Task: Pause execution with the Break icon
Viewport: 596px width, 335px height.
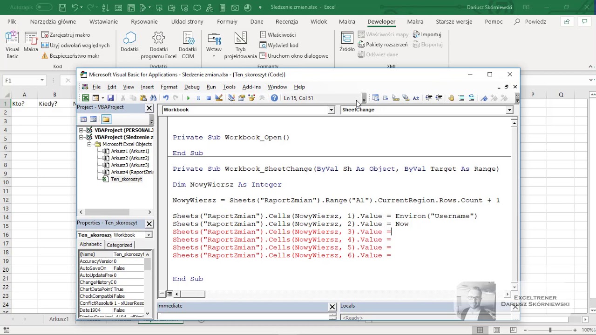Action: [198, 98]
